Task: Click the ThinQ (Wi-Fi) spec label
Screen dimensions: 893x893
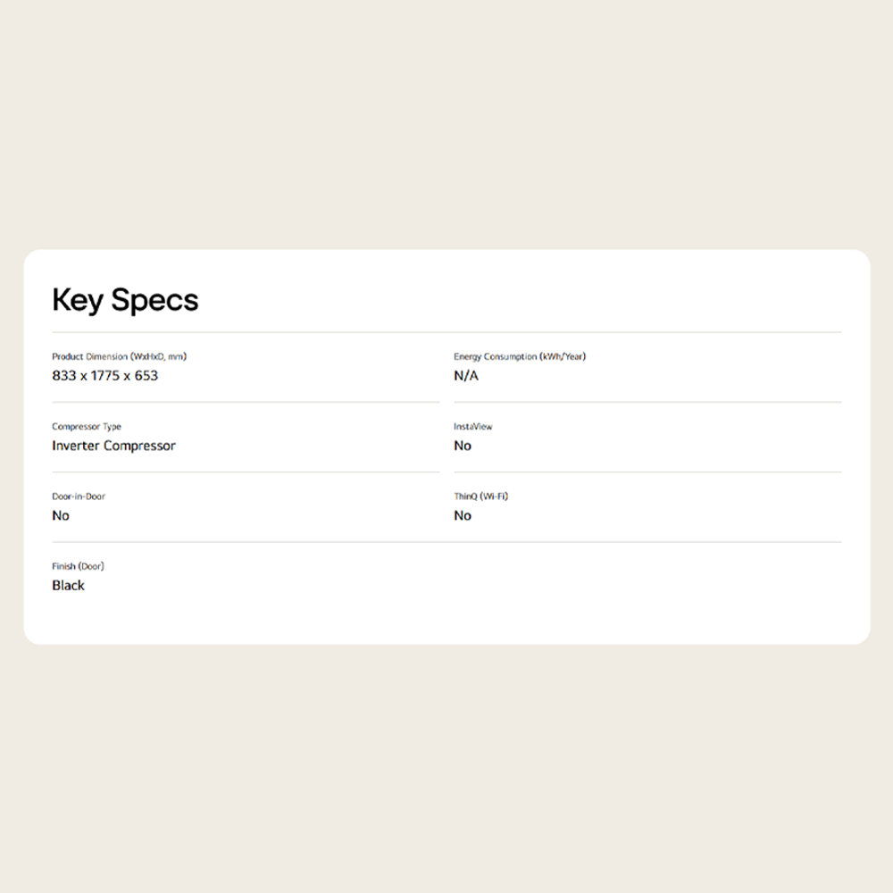Action: click(480, 497)
